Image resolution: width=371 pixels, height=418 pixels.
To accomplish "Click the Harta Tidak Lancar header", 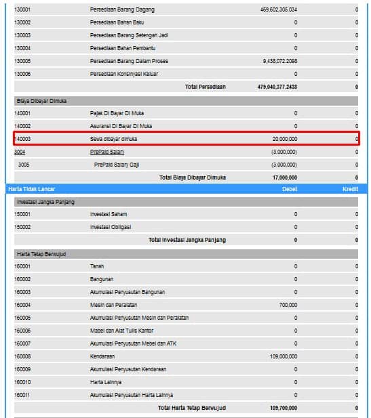I will pyautogui.click(x=31, y=189).
